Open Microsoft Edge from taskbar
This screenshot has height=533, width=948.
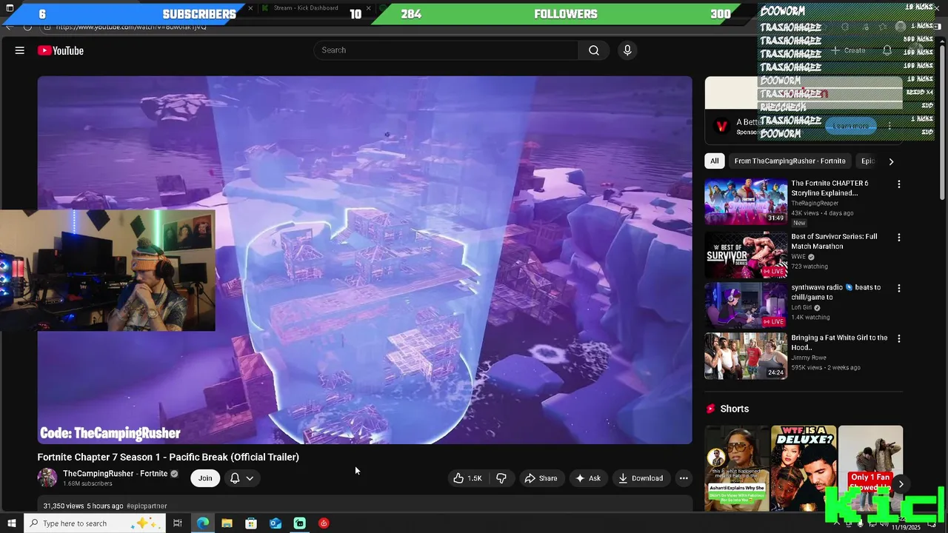point(202,523)
